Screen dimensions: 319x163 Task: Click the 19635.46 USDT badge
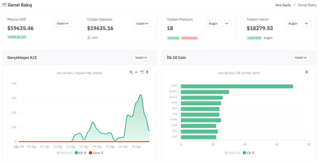pos(17,37)
